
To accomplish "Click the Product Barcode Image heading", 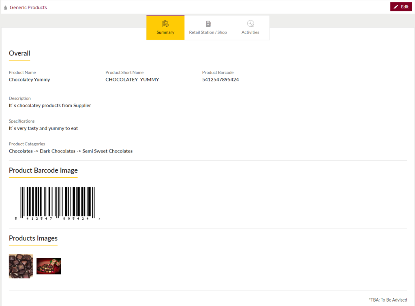I will (43, 170).
